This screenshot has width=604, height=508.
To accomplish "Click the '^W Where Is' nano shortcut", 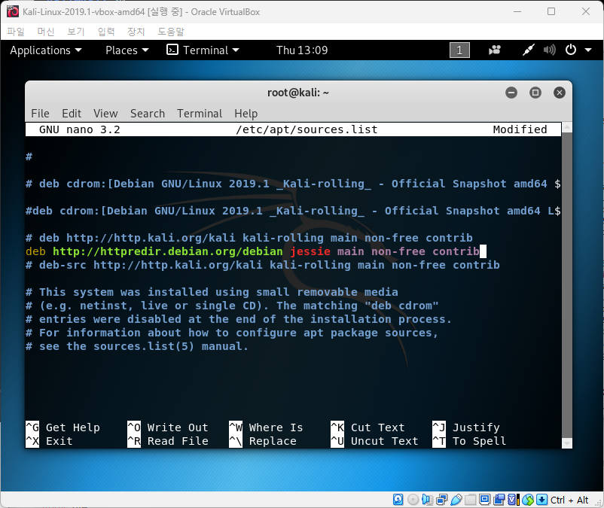I will [266, 427].
